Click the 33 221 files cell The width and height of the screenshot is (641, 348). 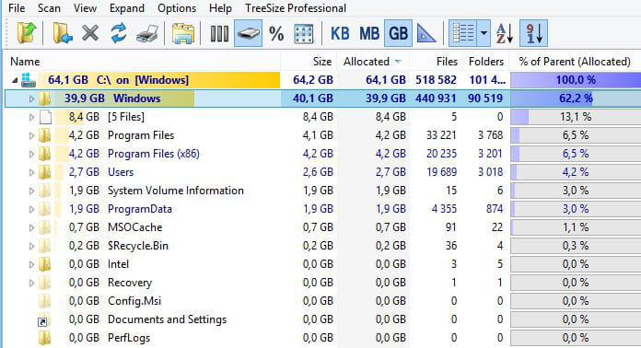click(x=441, y=135)
